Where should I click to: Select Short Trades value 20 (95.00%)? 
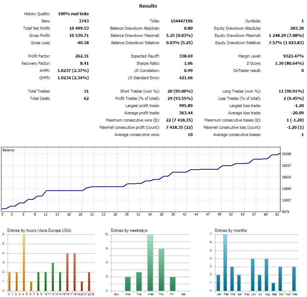[180, 91]
